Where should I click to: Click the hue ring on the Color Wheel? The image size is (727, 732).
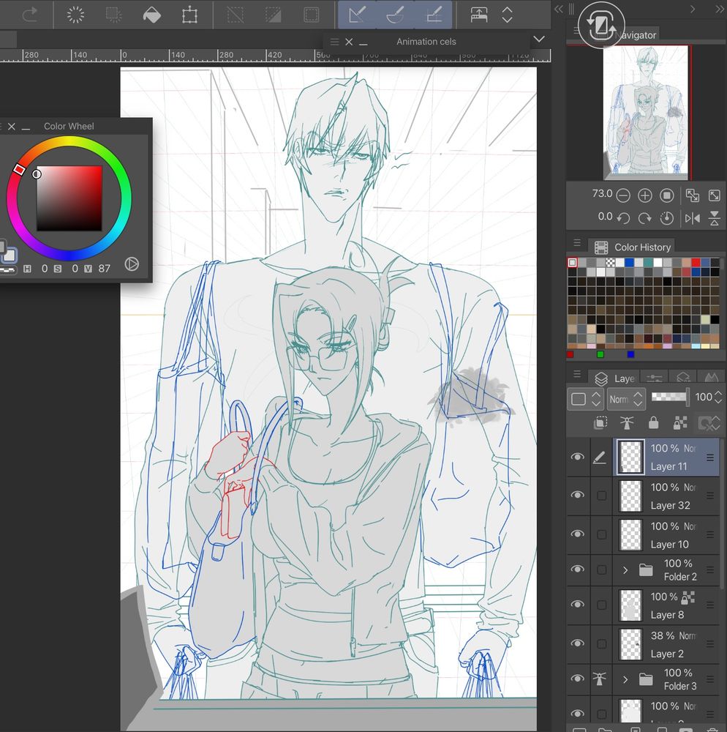click(69, 141)
